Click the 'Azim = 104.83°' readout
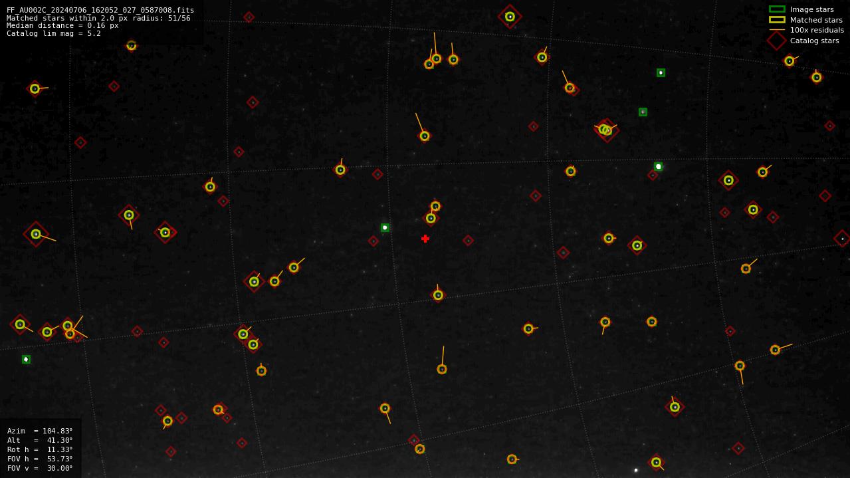850x478 pixels. tap(40, 431)
